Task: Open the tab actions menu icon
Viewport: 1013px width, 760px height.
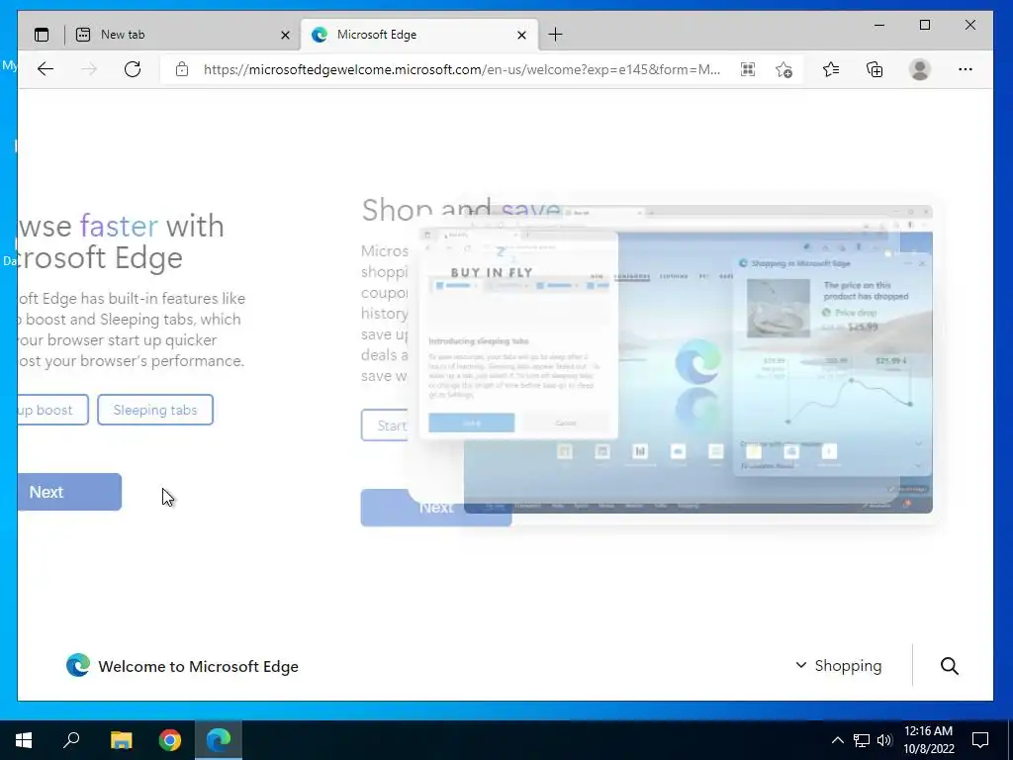Action: click(x=42, y=35)
